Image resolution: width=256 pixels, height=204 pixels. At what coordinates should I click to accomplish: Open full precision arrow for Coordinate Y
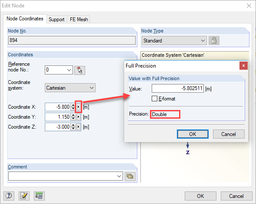pos(79,117)
